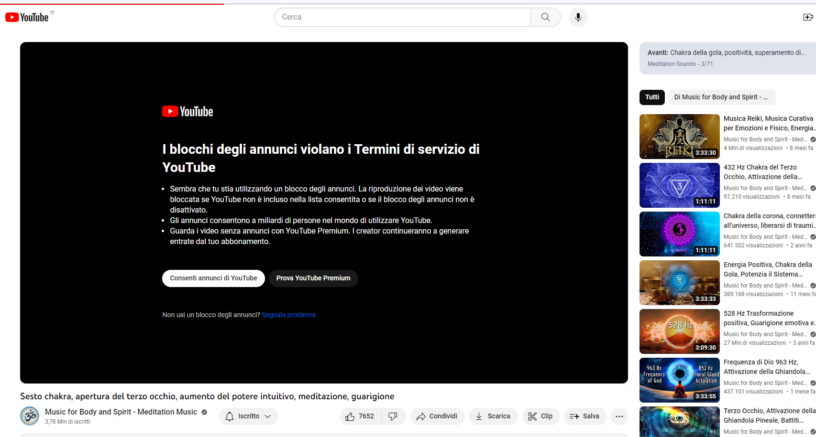Open 432 Hz Terzo Occhio thumbnail
This screenshot has height=437, width=816.
(680, 185)
